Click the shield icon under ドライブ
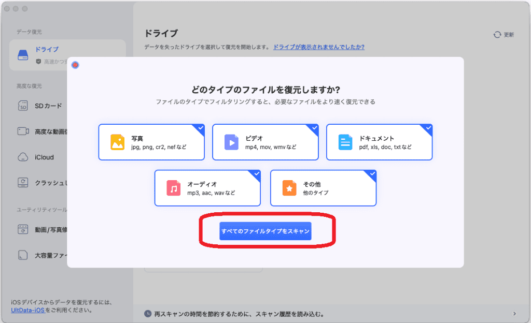This screenshot has height=323, width=531. [38, 62]
